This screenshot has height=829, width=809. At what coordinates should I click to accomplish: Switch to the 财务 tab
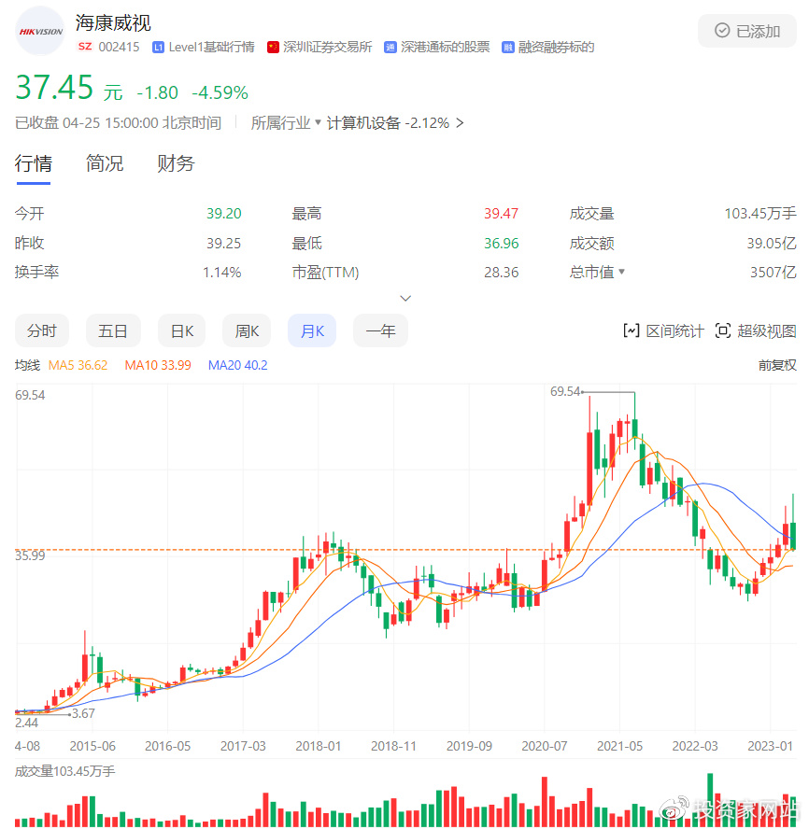176,163
